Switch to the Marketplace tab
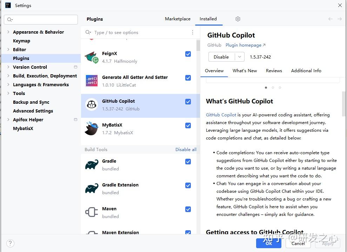 (178, 19)
